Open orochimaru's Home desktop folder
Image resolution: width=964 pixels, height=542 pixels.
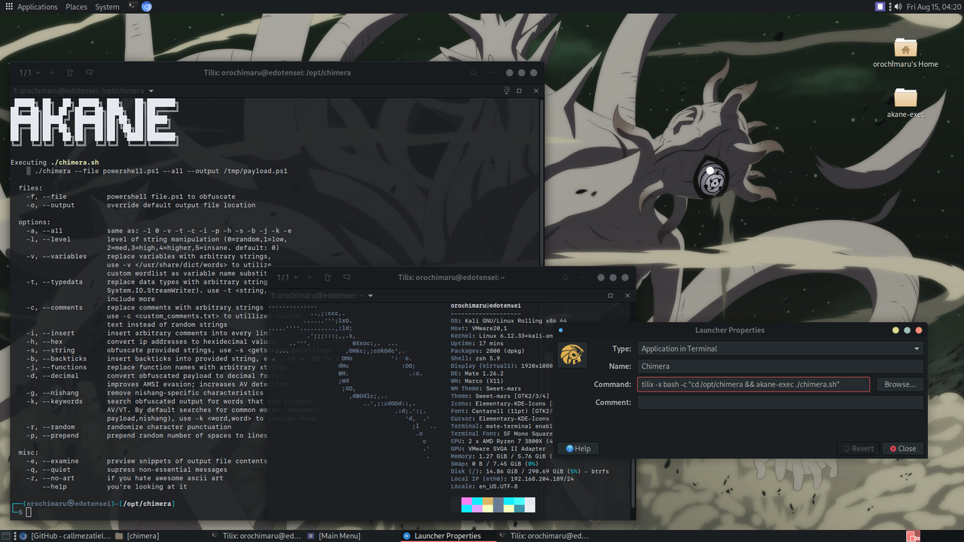click(905, 53)
